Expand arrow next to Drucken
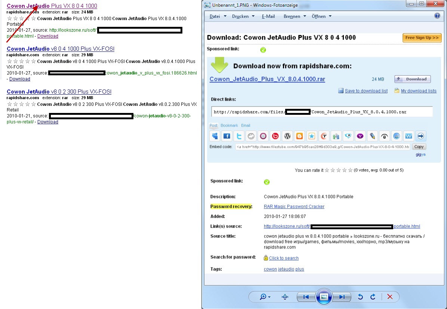 253,16
